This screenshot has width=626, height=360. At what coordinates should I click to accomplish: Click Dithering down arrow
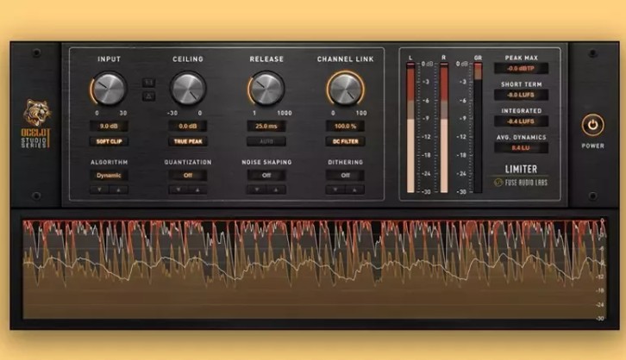click(335, 189)
